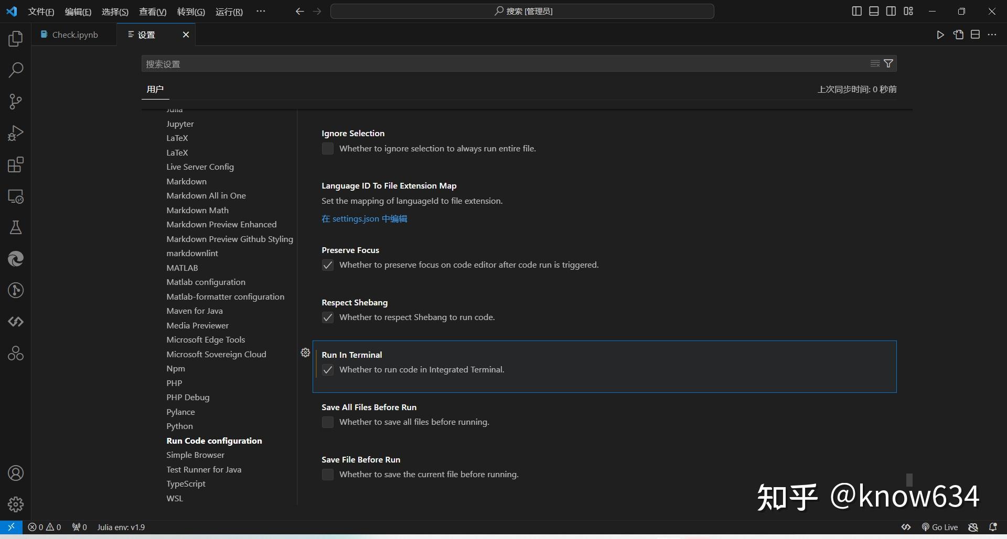Image resolution: width=1007 pixels, height=539 pixels.
Task: Select Python settings entry
Action: coord(179,426)
